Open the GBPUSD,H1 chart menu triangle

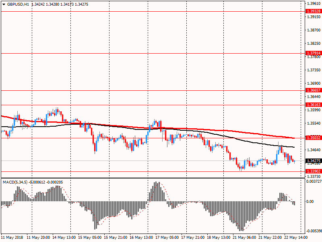click(x=4, y=4)
